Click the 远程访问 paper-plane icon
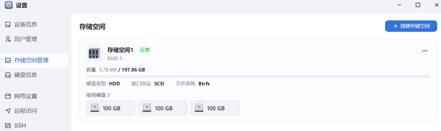 point(8,111)
